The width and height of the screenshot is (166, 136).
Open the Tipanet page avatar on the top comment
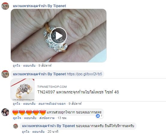click(x=5, y=6)
